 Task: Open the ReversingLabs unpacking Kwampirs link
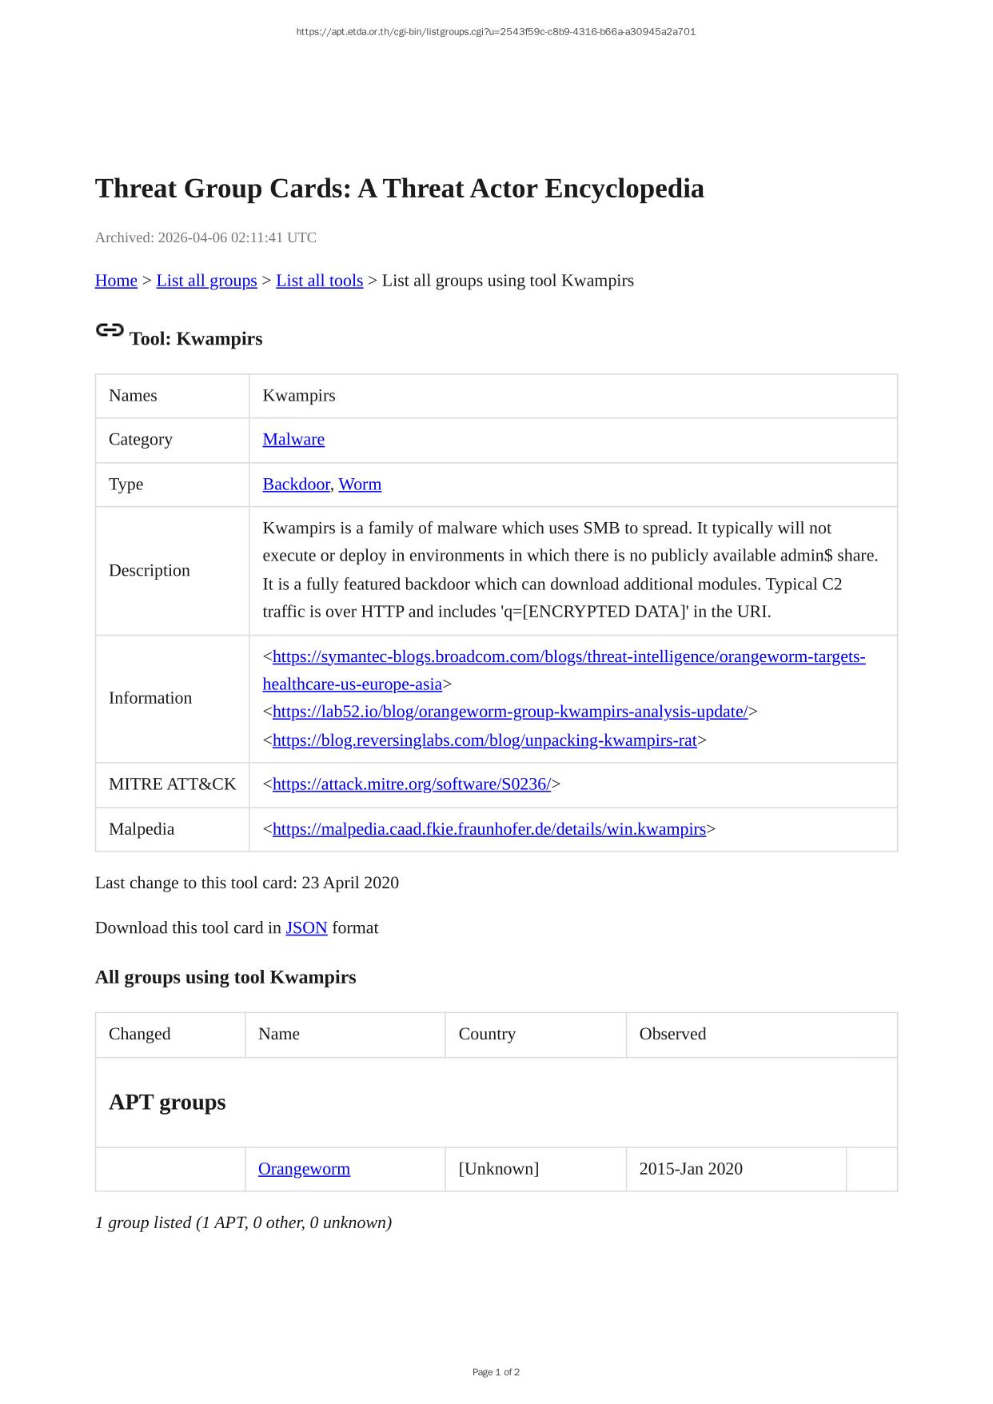pos(485,740)
